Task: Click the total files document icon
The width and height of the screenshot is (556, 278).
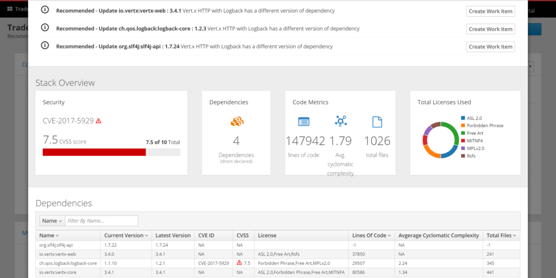Action: pos(377,122)
